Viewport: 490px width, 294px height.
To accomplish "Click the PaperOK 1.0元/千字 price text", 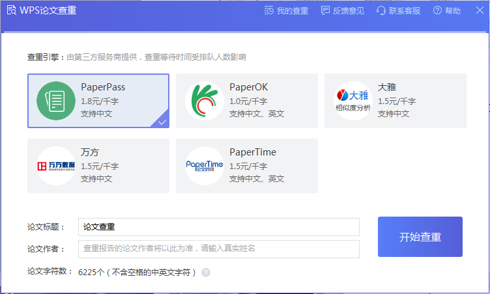I will click(248, 101).
